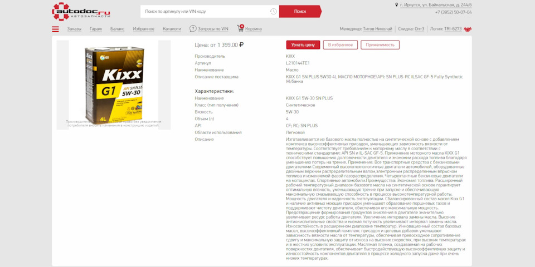Click API value CF; RC; SN PLUS
The height and width of the screenshot is (267, 535).
[301, 125]
